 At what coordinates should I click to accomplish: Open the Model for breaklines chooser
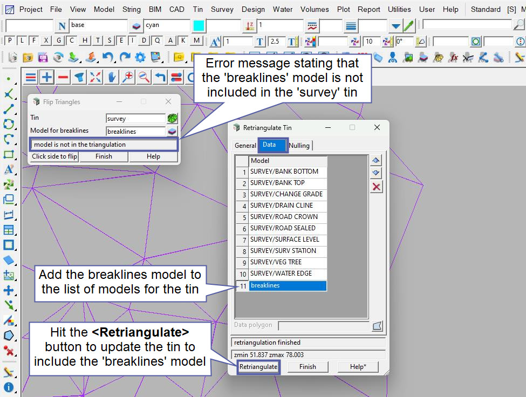(x=172, y=131)
